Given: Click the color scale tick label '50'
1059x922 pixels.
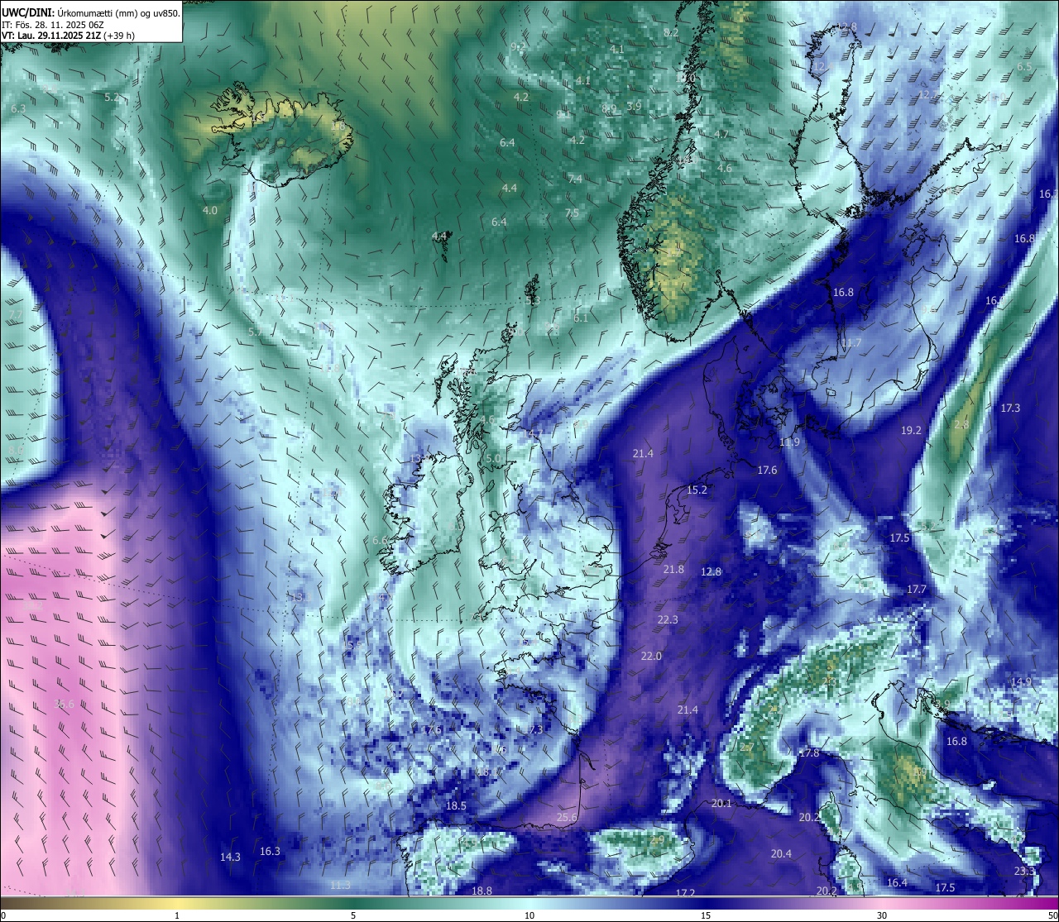Looking at the screenshot, I should click(x=1052, y=915).
